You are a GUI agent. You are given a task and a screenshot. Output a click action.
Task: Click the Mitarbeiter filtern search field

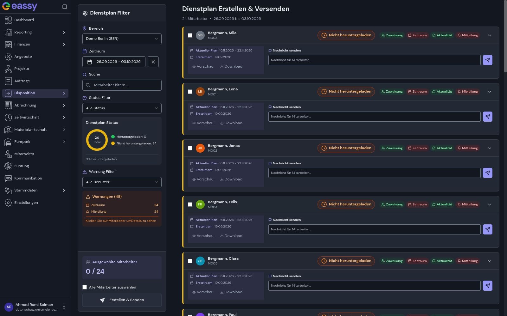122,85
